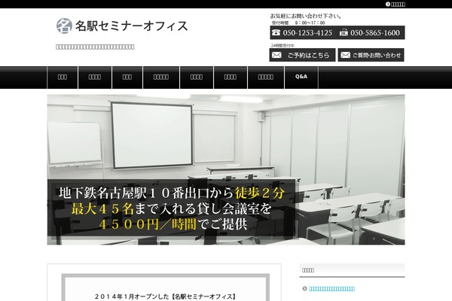Viewport: 452px width, 301px height.
Task: Click the tagline under the site logo
Action: tap(95, 47)
